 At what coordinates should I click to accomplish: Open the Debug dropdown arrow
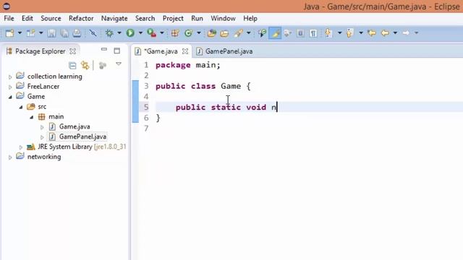pyautogui.click(x=119, y=33)
